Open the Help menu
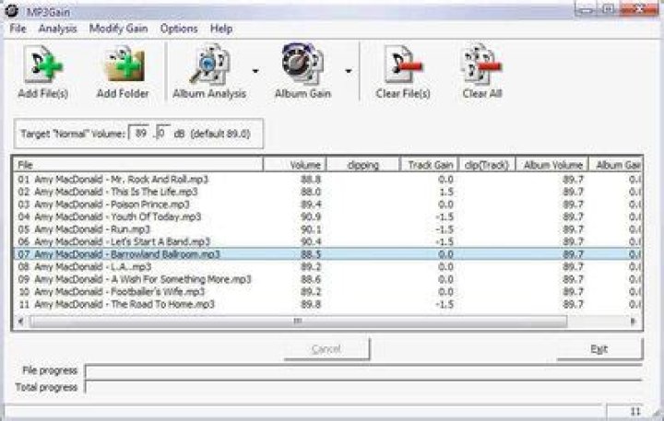The height and width of the screenshot is (421, 664). click(x=221, y=29)
